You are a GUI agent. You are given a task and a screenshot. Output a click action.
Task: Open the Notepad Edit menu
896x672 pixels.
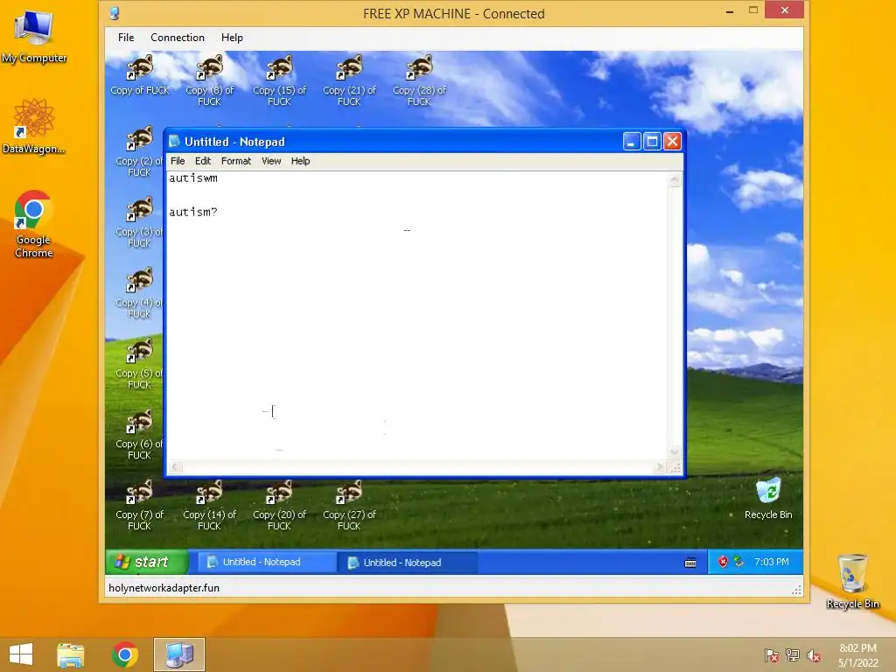pos(203,161)
